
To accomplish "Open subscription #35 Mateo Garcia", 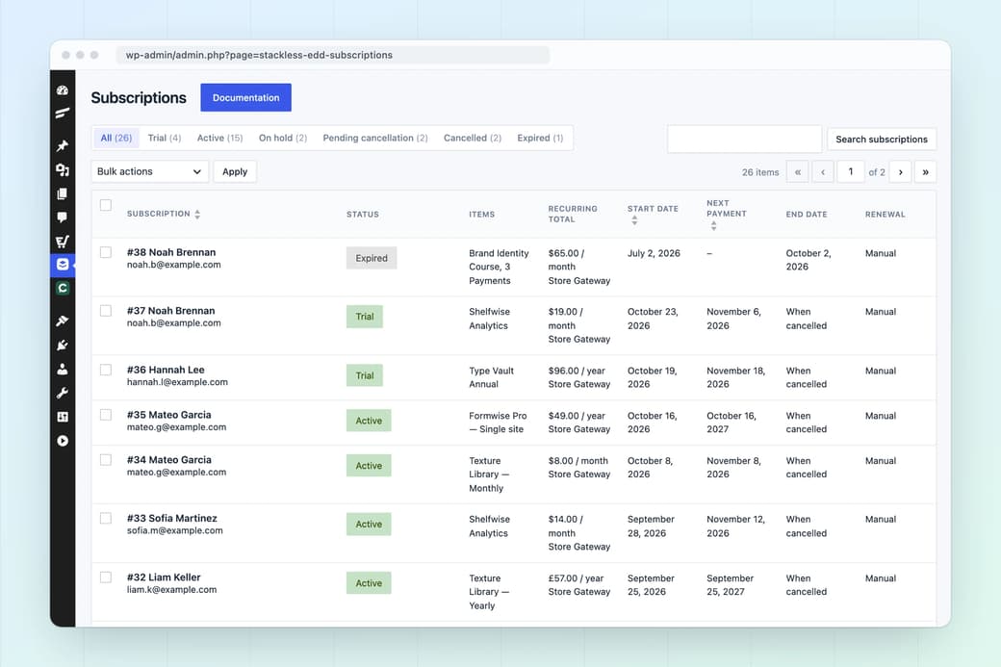I will coord(168,415).
